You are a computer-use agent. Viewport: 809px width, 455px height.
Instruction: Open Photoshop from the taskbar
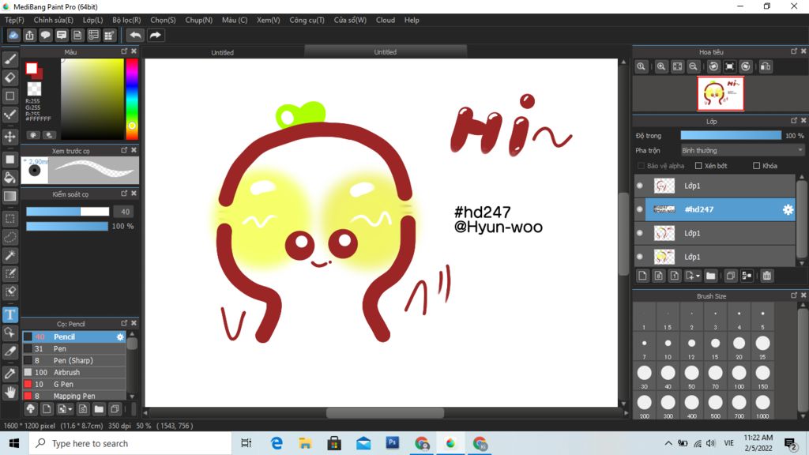(x=393, y=443)
